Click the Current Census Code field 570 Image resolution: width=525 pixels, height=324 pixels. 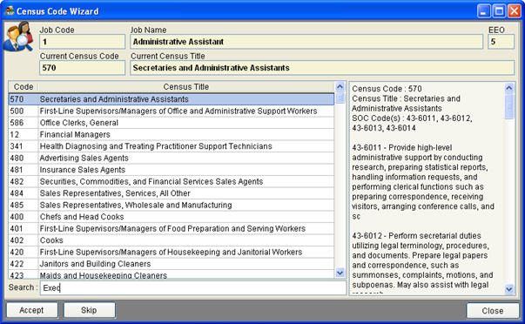(83, 68)
